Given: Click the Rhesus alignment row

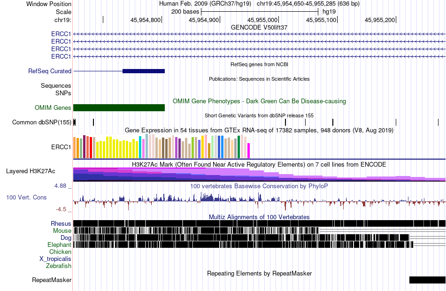Looking at the screenshot, I should point(259,223).
